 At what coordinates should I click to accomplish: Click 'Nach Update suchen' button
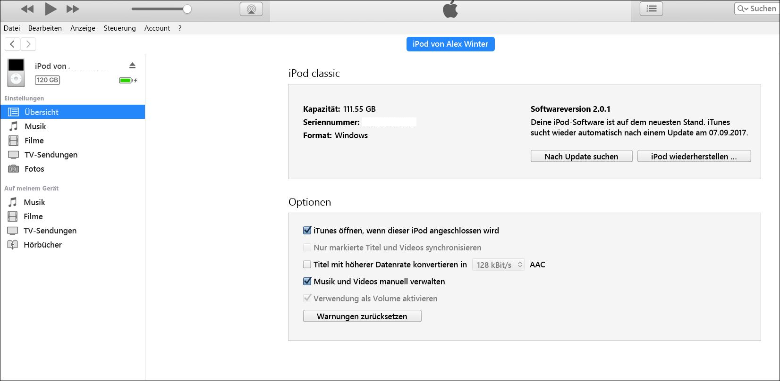click(x=581, y=157)
